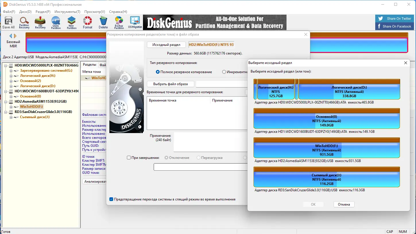Go to next disk with right arrow

coord(15,36)
